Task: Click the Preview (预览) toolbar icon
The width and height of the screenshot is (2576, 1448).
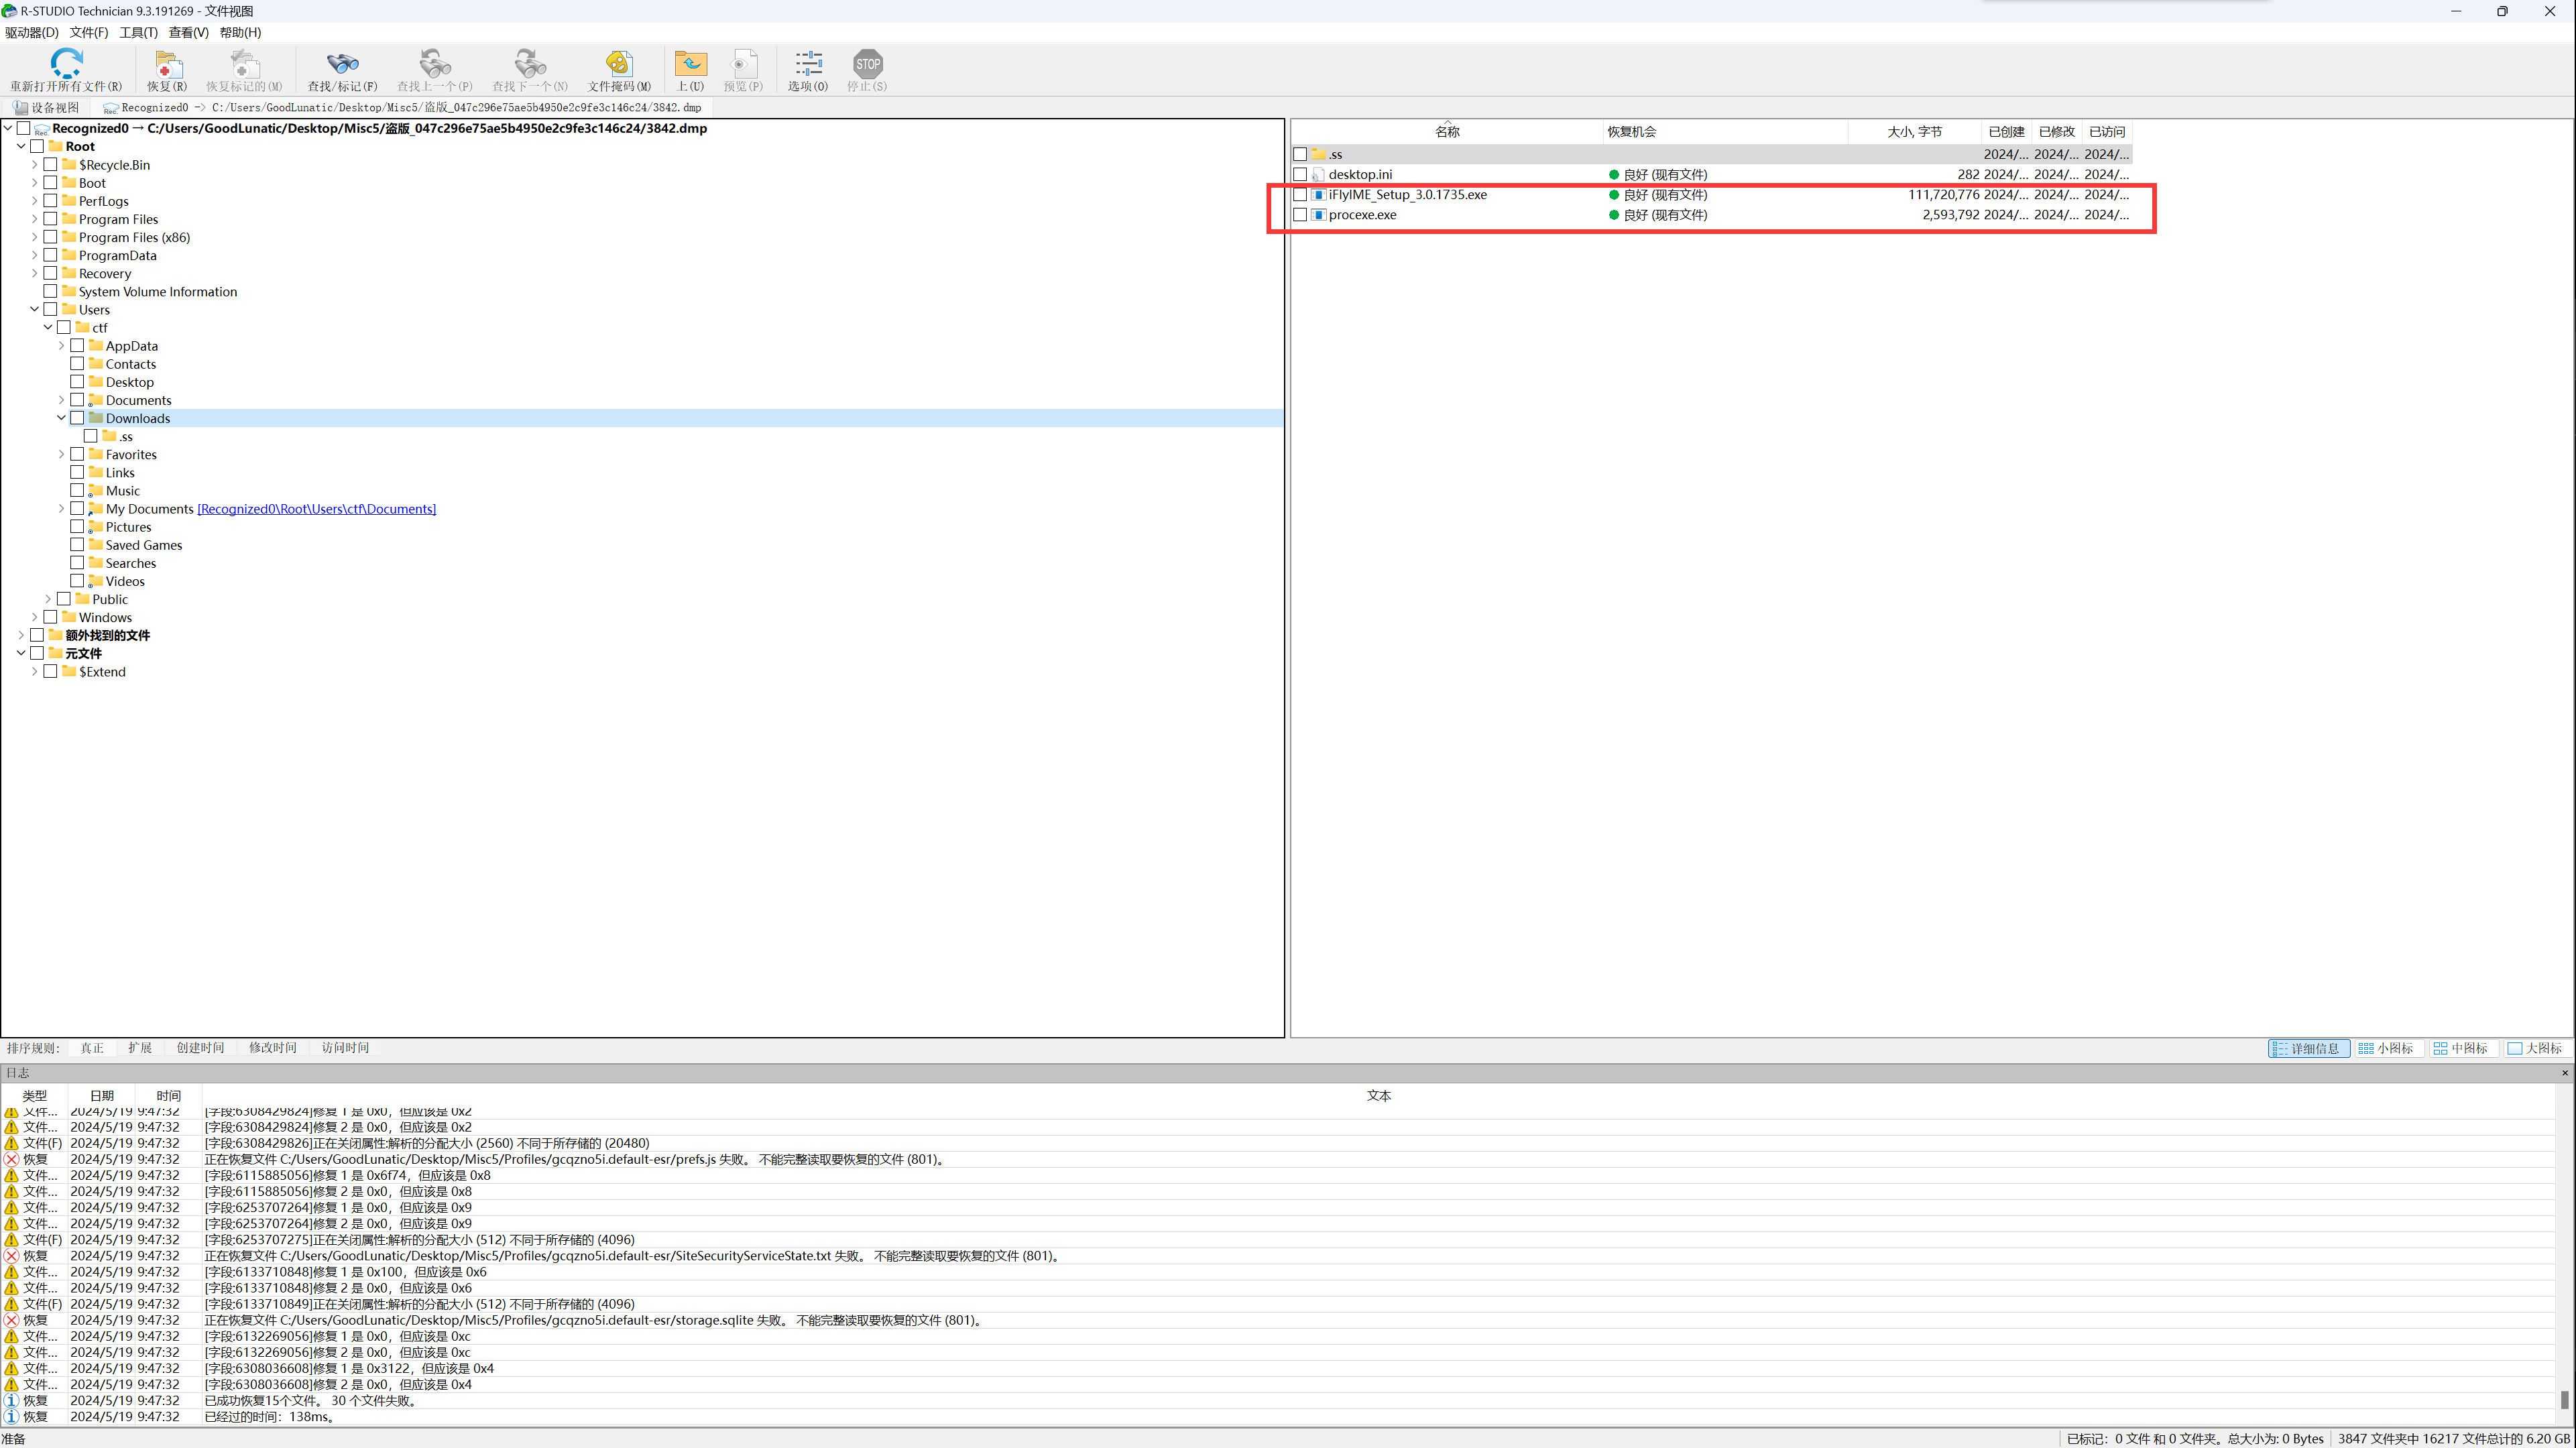Action: [x=743, y=64]
